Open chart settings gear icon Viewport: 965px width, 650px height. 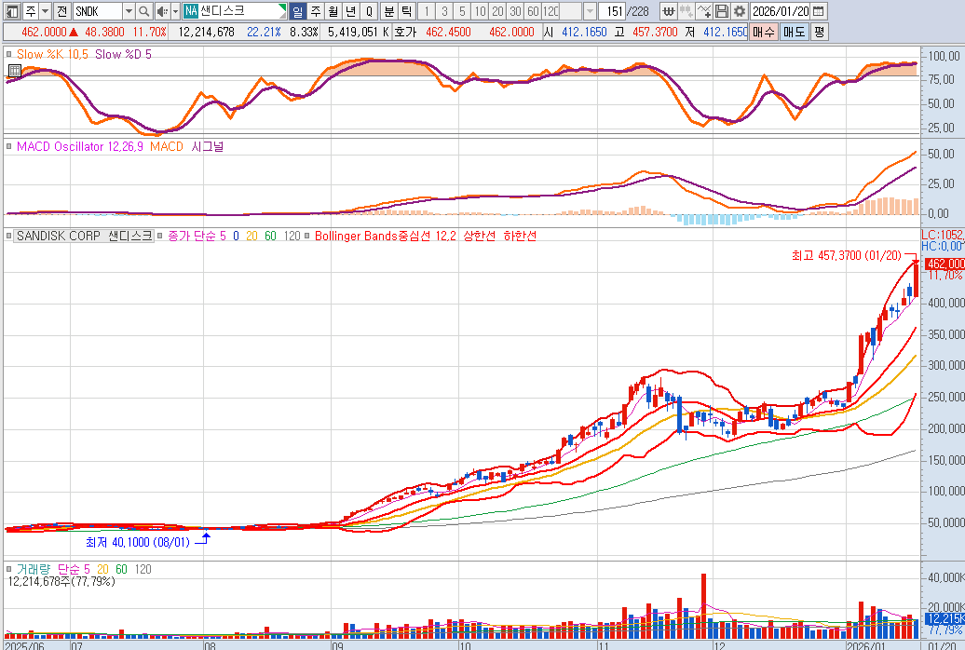tap(739, 11)
